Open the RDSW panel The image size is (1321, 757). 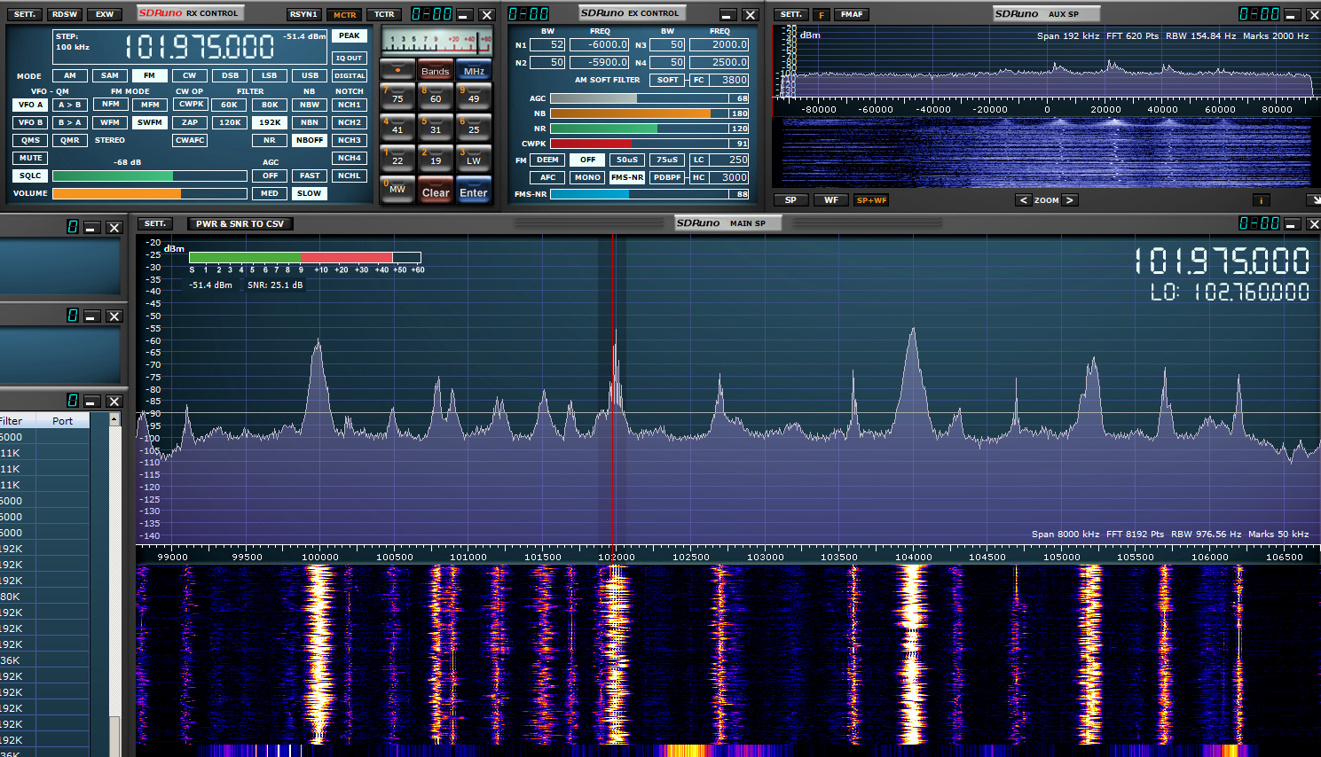pyautogui.click(x=65, y=14)
